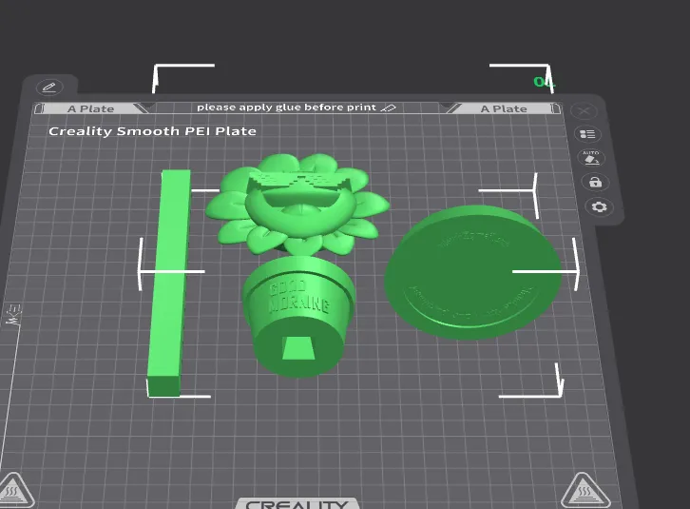The height and width of the screenshot is (509, 690).
Task: Click the 'please apply glue before print' text
Action: (286, 108)
